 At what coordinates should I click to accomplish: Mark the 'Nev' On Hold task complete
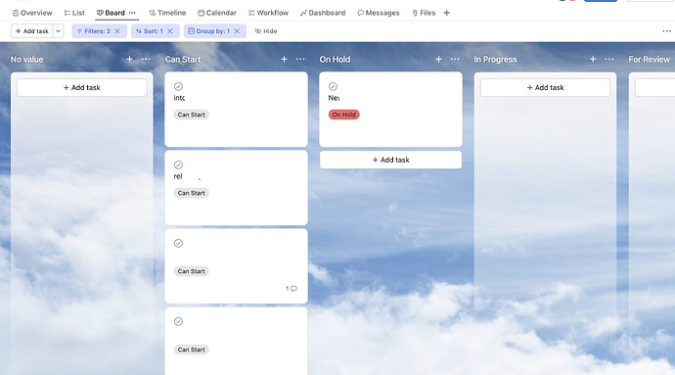tap(333, 86)
